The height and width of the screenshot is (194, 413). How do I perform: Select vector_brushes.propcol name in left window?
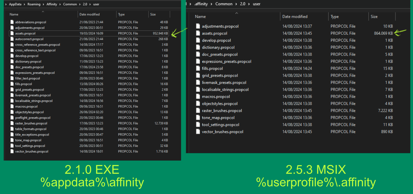pyautogui.click(x=32, y=151)
